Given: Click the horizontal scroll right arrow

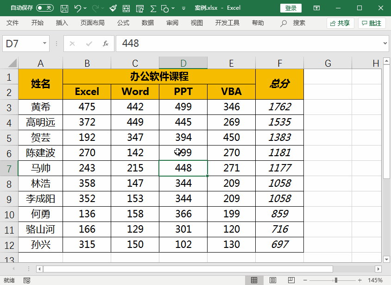Looking at the screenshot, I should pos(378,269).
